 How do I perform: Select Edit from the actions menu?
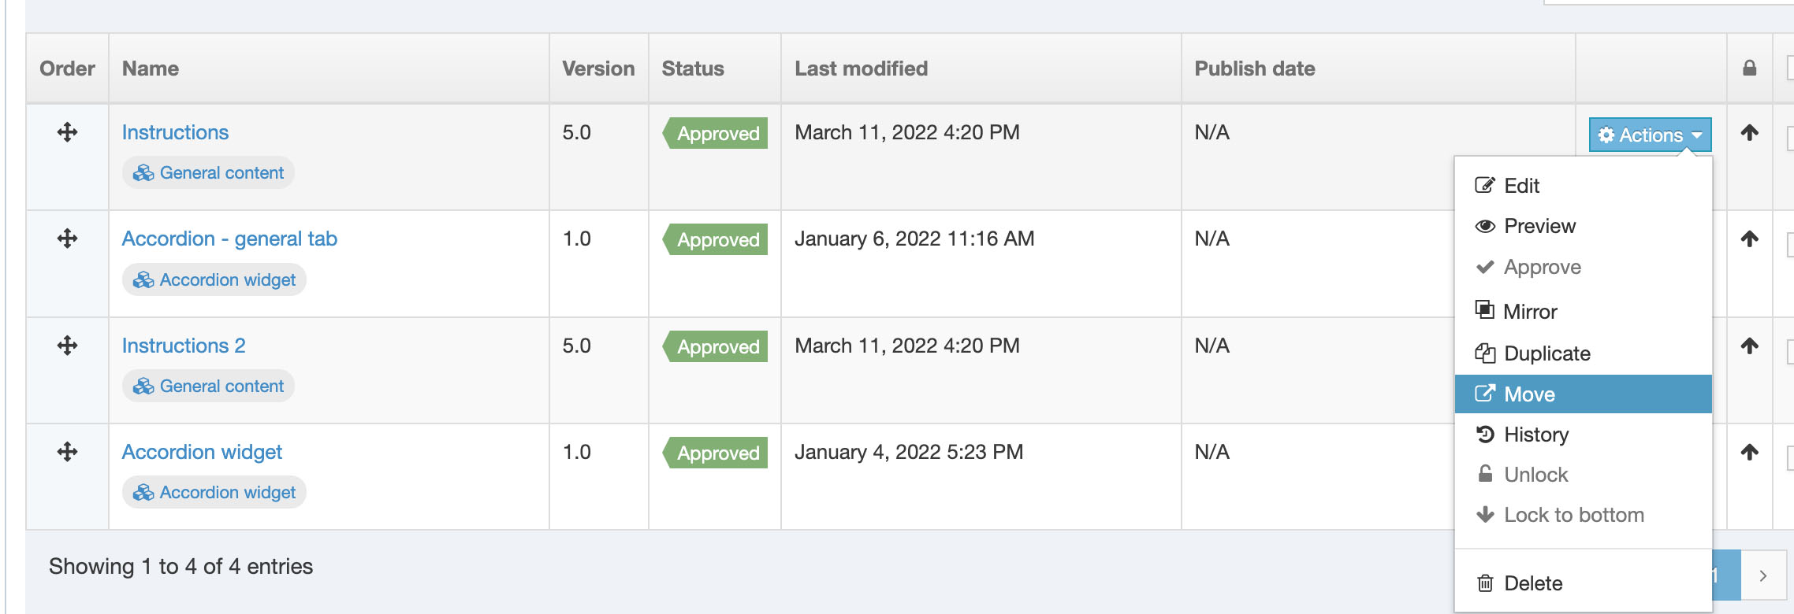click(x=1521, y=186)
